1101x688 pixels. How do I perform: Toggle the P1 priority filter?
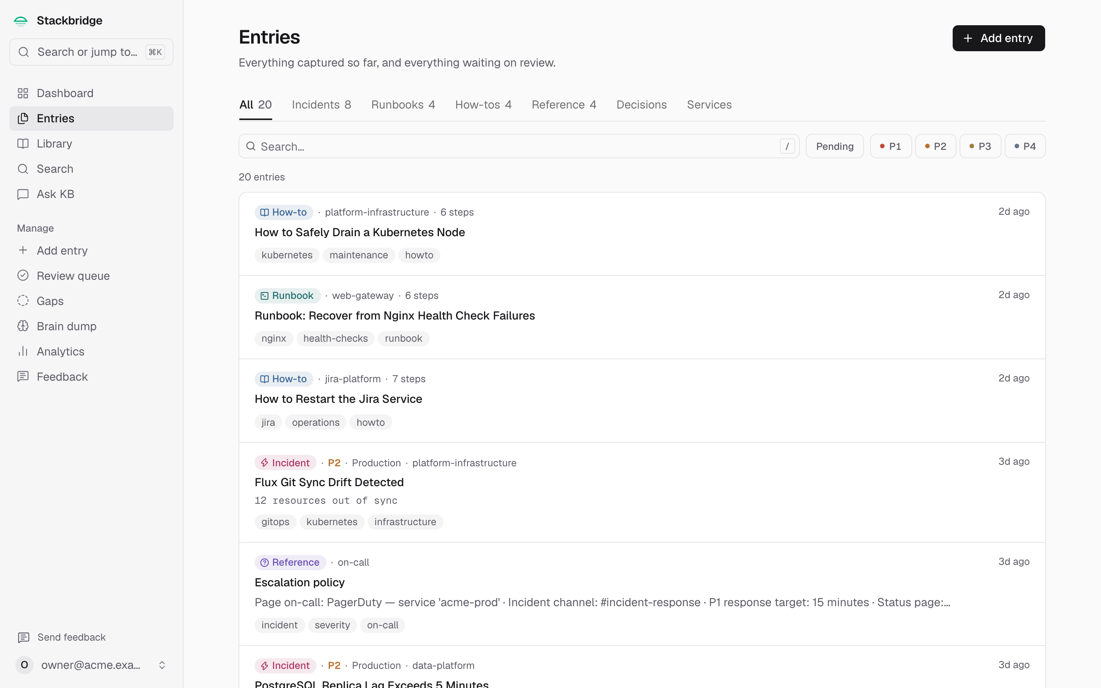tap(890, 146)
